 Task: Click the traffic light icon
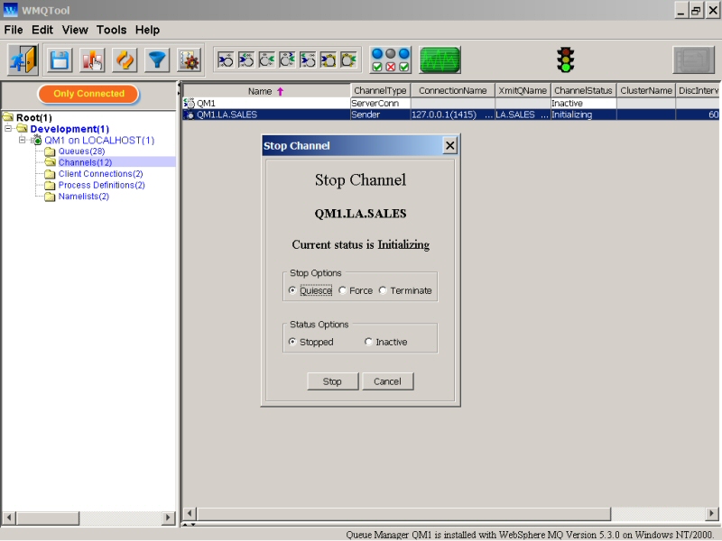pyautogui.click(x=566, y=60)
